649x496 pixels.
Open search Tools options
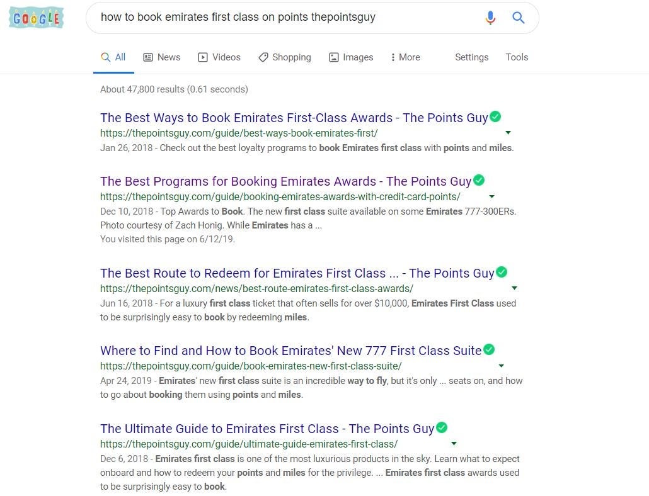(517, 57)
